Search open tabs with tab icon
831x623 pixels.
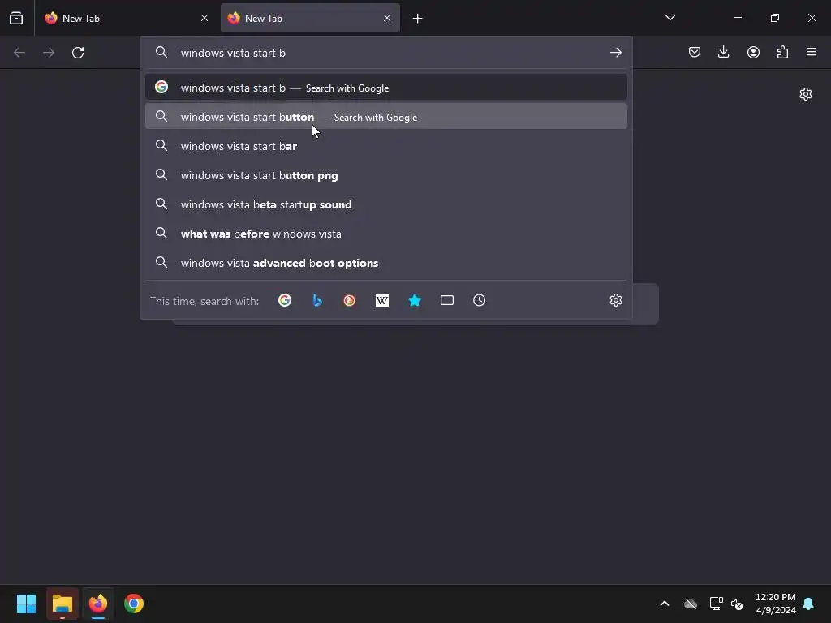point(447,300)
